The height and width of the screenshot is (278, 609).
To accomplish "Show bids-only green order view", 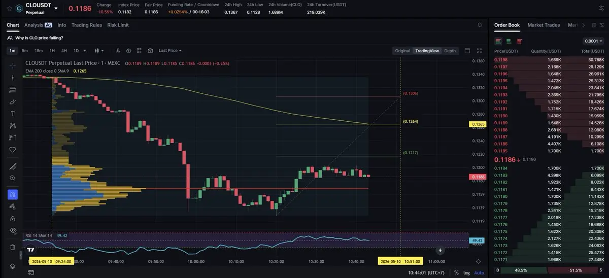I will coord(509,41).
